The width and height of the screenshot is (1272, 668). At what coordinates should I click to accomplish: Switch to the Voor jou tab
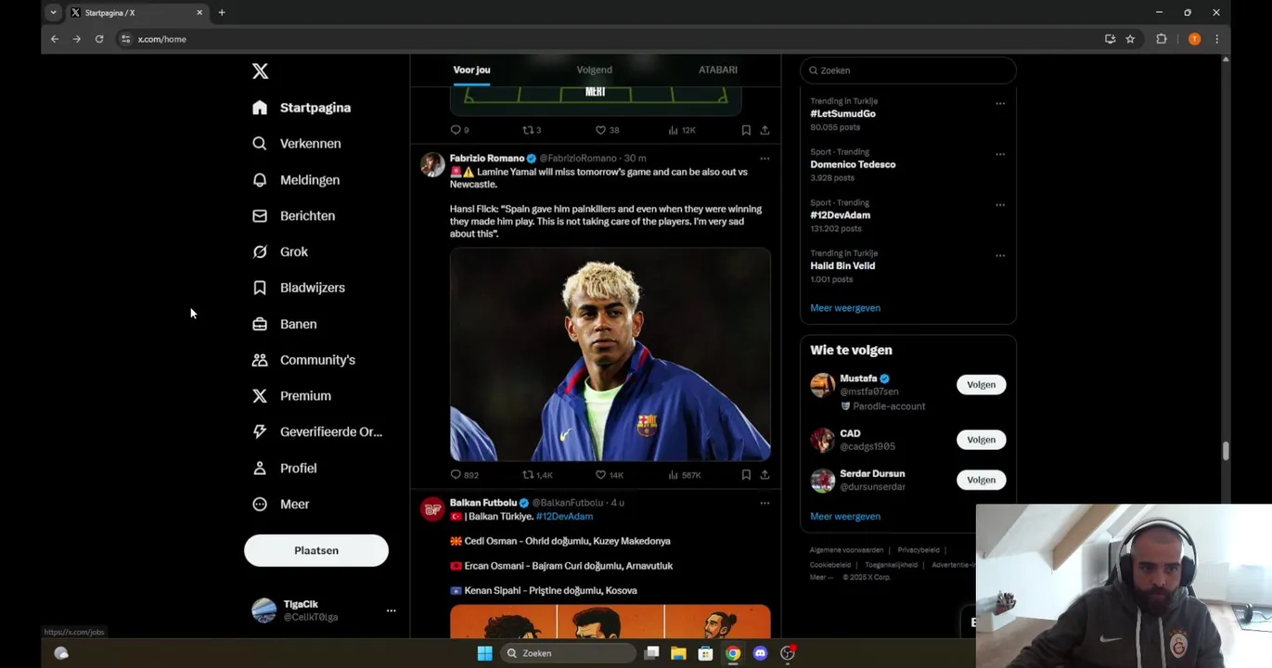[471, 70]
